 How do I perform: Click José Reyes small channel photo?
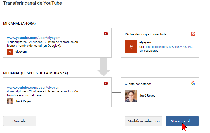tap(10, 101)
